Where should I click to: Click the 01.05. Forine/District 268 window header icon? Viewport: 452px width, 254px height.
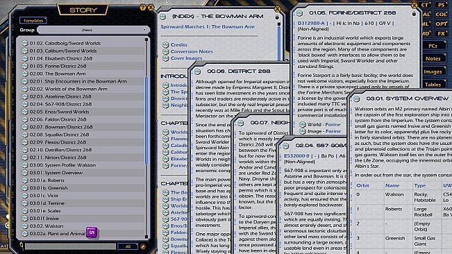[x=300, y=13]
